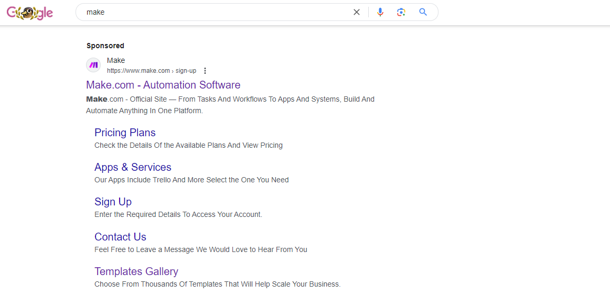Open the Pricing Plans sitelink
The height and width of the screenshot is (295, 610).
(125, 133)
